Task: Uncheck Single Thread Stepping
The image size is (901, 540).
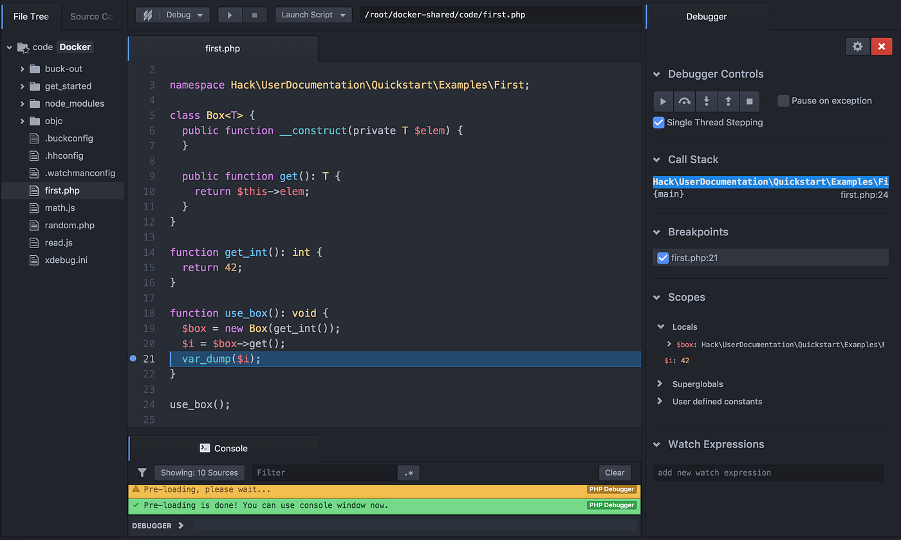Action: pyautogui.click(x=658, y=122)
